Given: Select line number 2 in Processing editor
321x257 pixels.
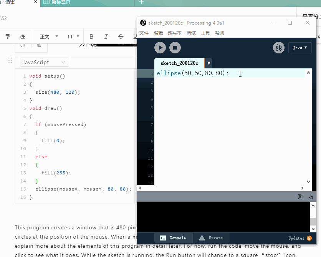Looking at the screenshot, I should coord(152,82).
